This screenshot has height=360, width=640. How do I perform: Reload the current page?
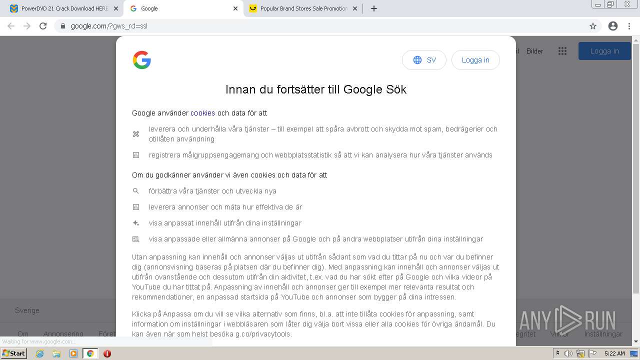click(x=43, y=26)
